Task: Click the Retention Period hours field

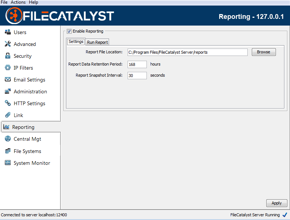Action: [137, 64]
